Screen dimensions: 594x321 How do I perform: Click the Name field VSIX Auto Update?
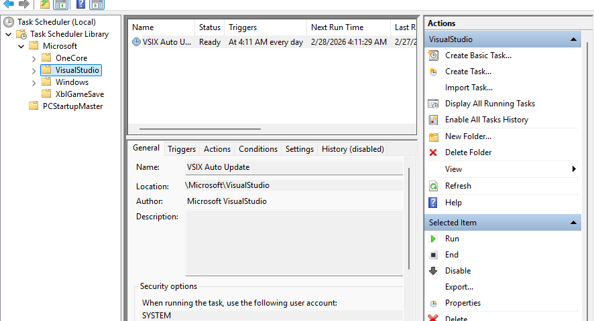point(294,167)
